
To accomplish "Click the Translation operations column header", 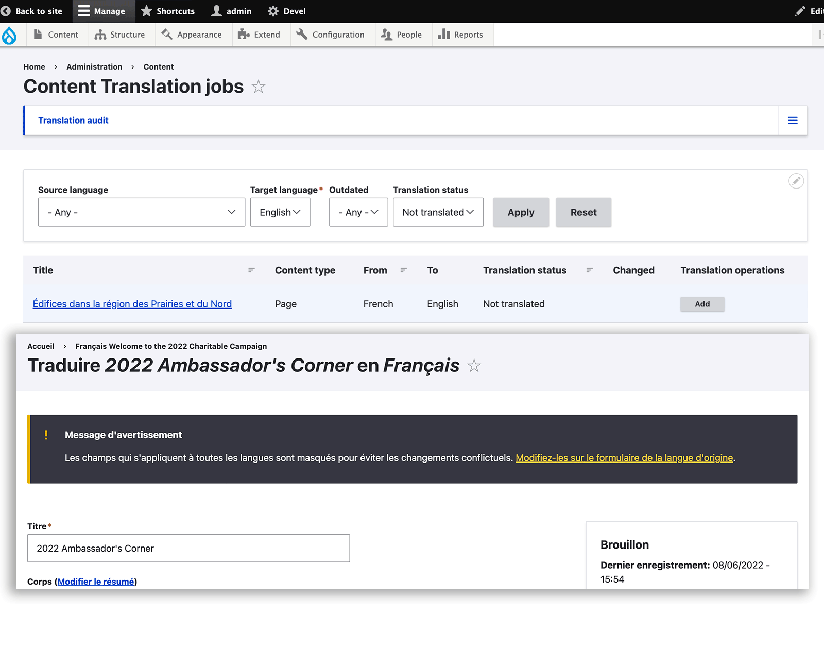I will [732, 270].
